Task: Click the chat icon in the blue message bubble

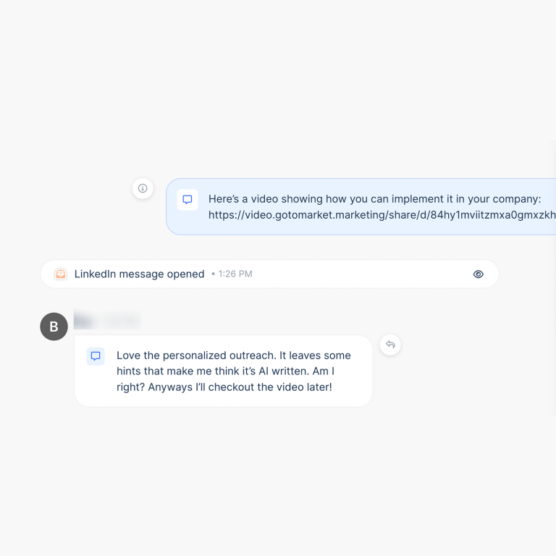Action: point(188,200)
